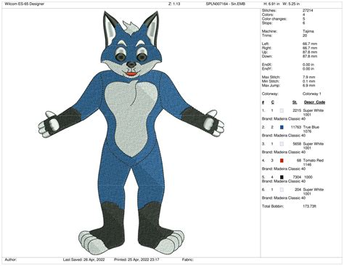Click the Total Bobbin value '173.73ft'

coord(309,206)
